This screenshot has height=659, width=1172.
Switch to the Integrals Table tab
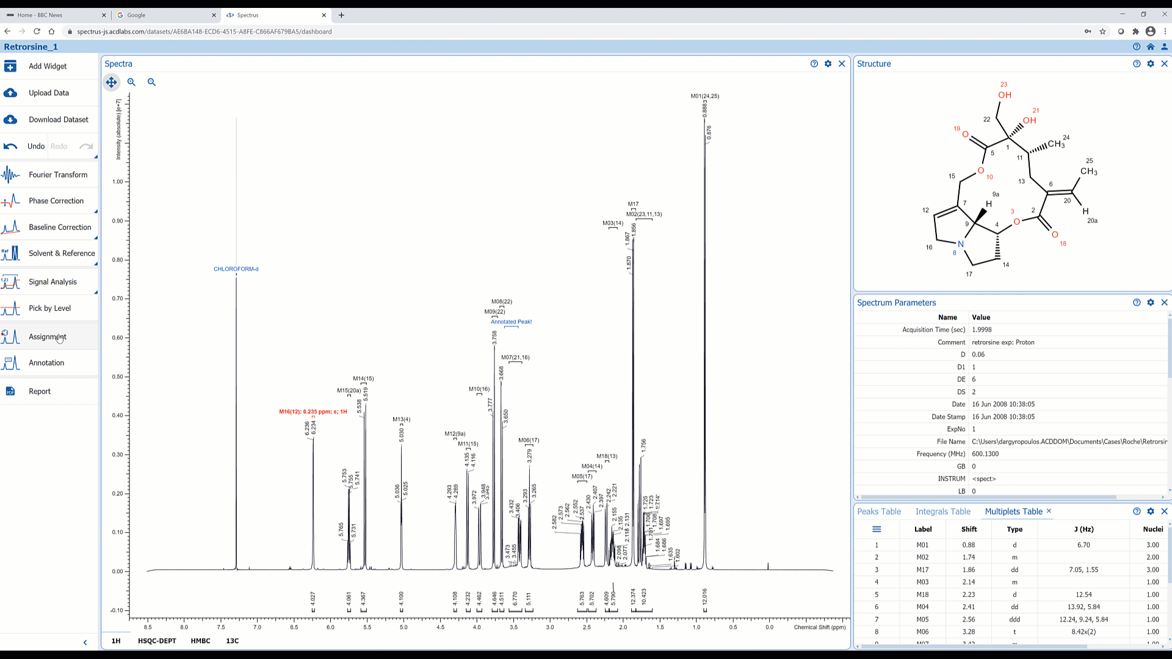(942, 511)
